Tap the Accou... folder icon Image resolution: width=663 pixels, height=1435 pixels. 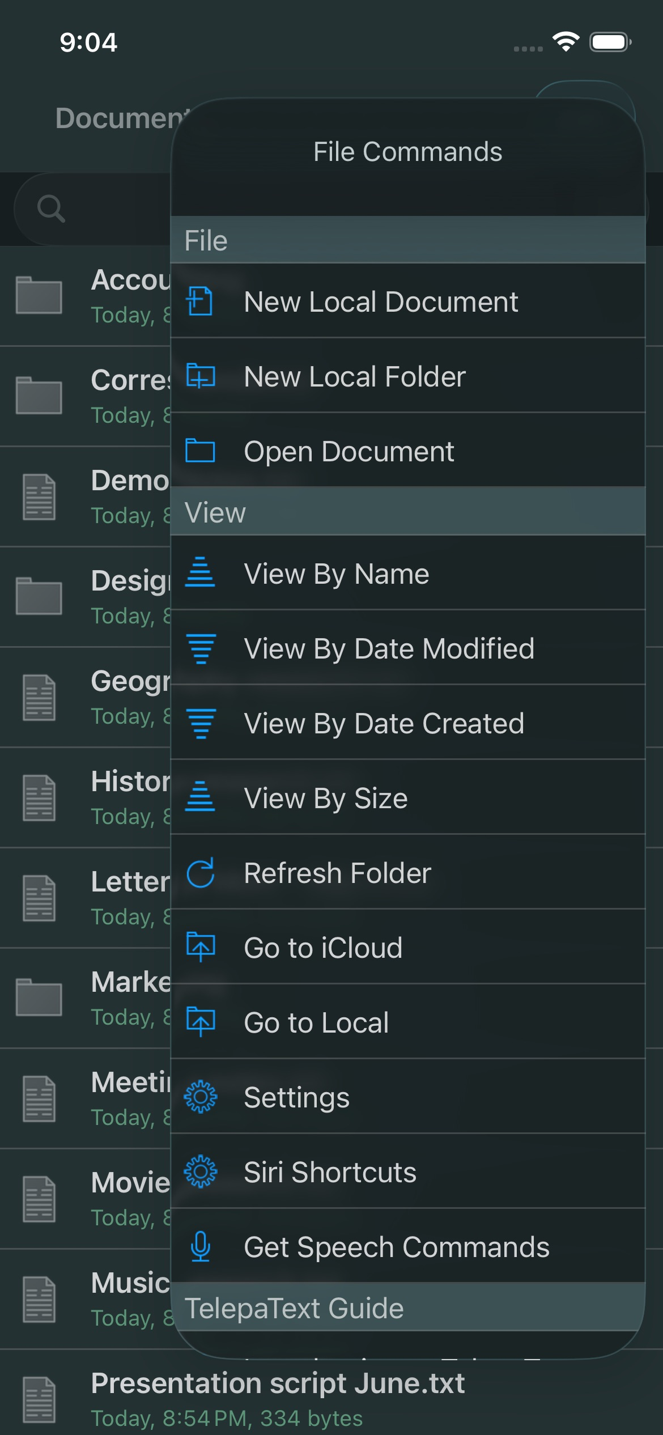pos(39,295)
